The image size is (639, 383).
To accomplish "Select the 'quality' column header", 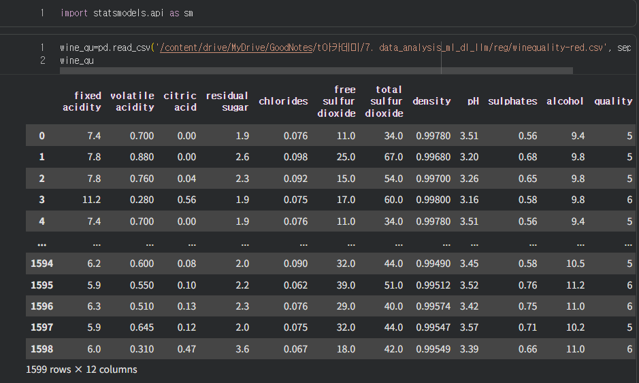I will tap(613, 101).
